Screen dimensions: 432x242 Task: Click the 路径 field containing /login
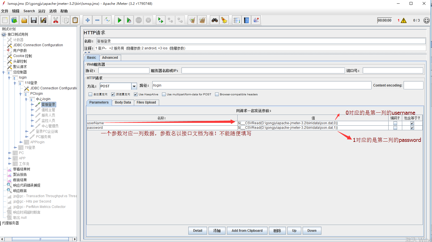click(262, 85)
